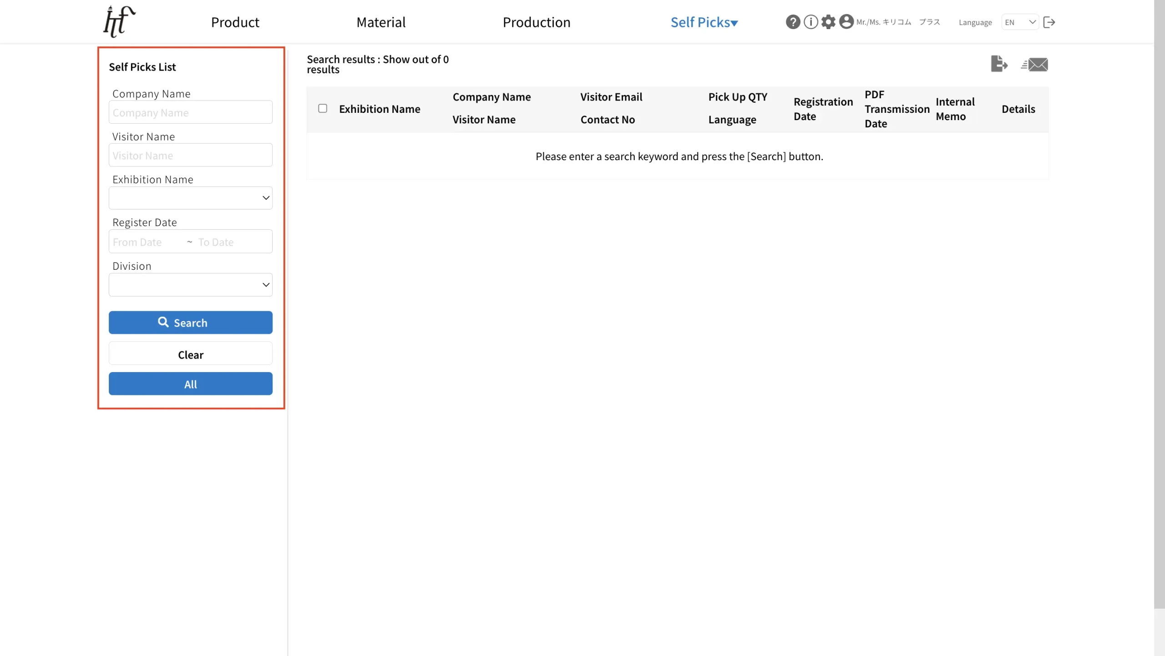Click the Company Name column header in table
1165x656 pixels.
pyautogui.click(x=491, y=97)
